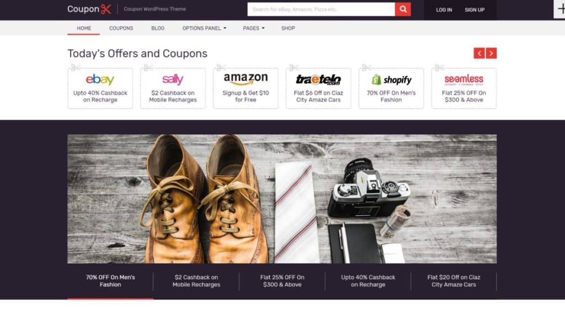565x315 pixels.
Task: Expand the Pages dropdown menu
Action: (x=254, y=28)
